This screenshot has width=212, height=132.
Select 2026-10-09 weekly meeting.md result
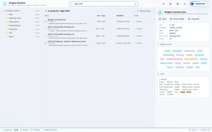98,29
